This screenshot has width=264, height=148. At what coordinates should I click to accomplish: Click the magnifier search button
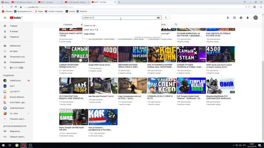(x=166, y=18)
